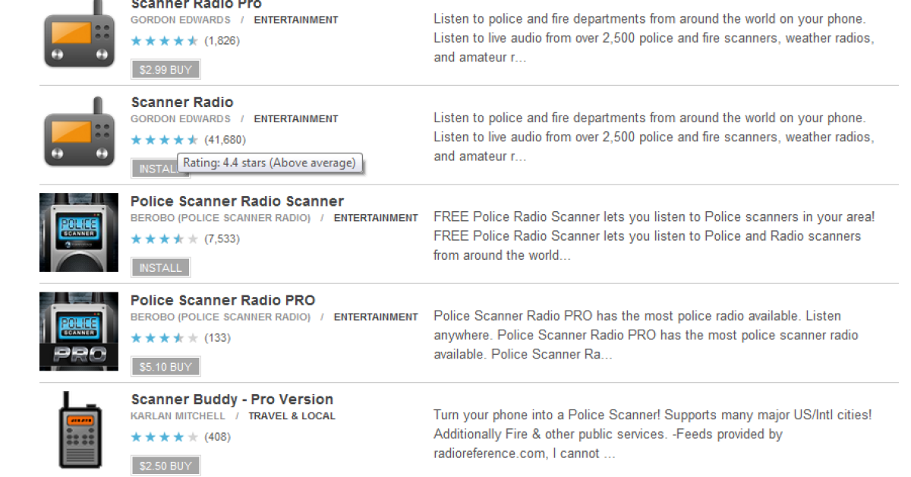The height and width of the screenshot is (477, 911).
Task: Open Entertainment category beside Scanner Radio Pro
Action: (296, 21)
